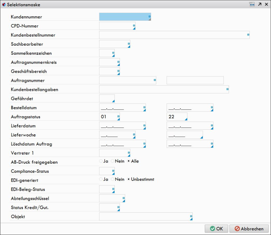Viewport: 271px width, 235px height.
Task: Expand the Objekt lookup triangle
Action: pyautogui.click(x=191, y=219)
